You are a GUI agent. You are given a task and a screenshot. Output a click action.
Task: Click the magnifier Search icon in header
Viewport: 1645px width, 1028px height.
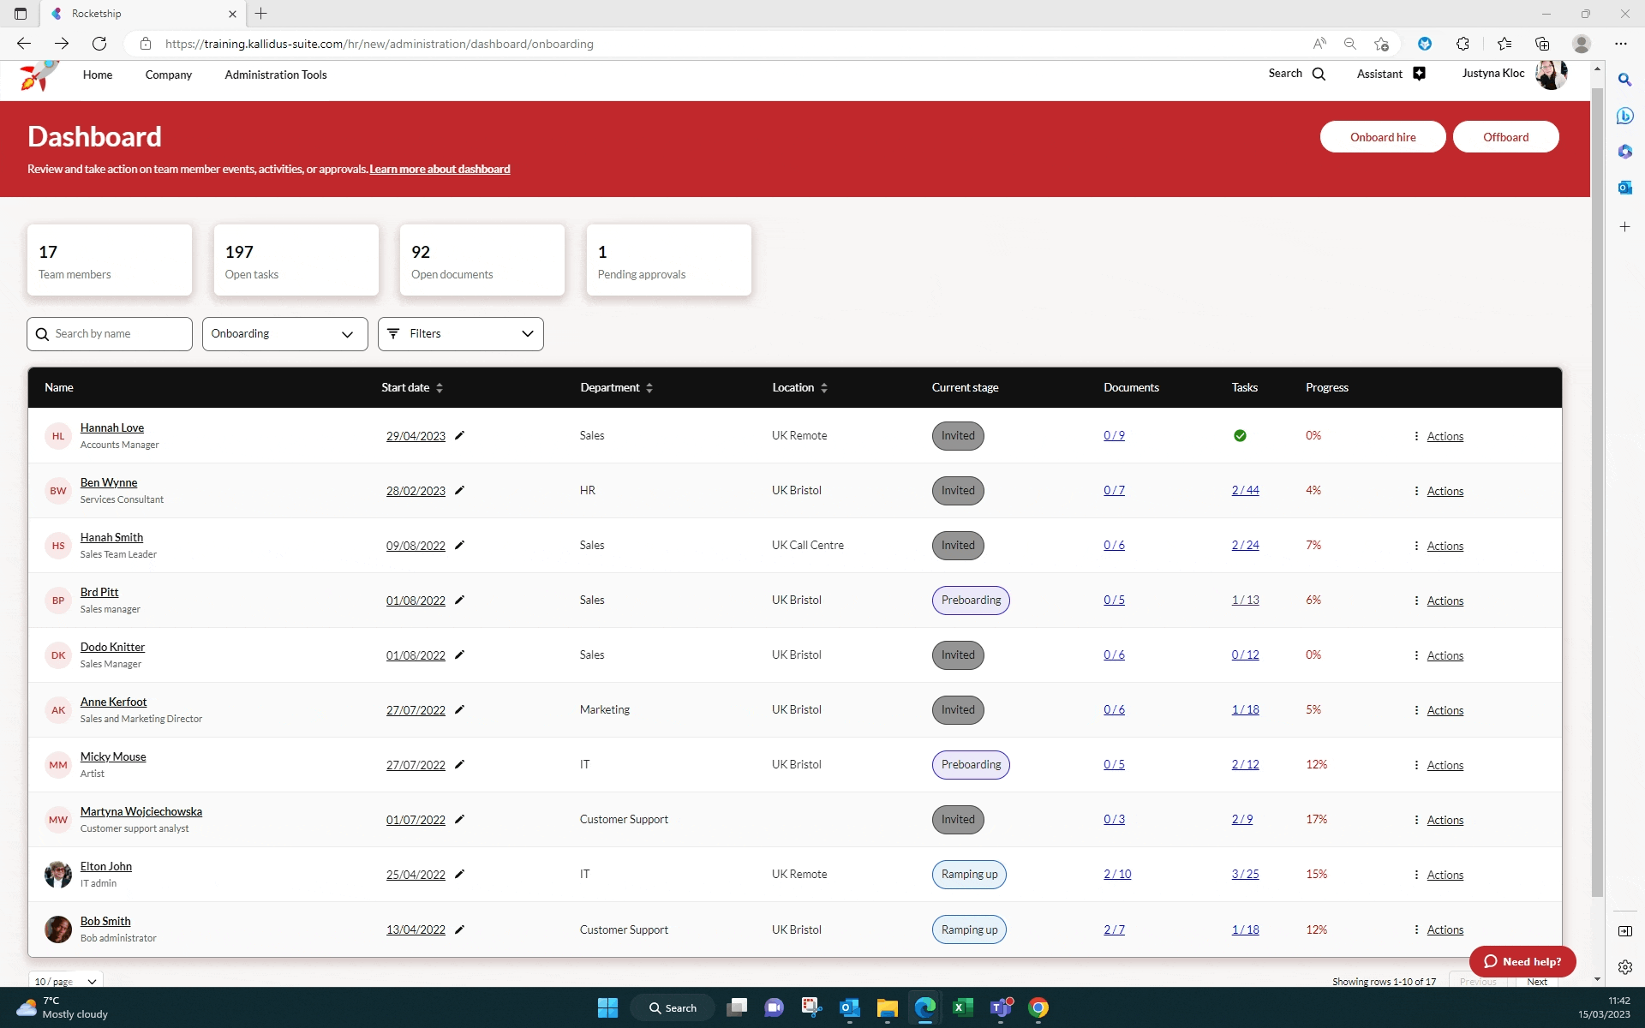click(x=1319, y=74)
